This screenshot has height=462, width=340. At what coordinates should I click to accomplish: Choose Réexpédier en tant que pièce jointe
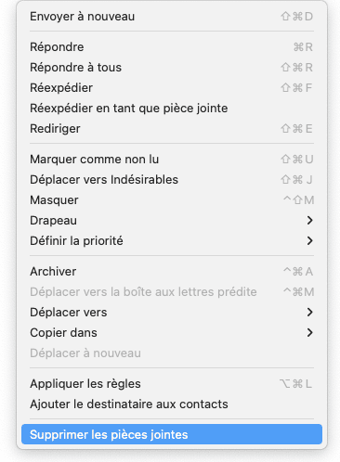[172, 109]
